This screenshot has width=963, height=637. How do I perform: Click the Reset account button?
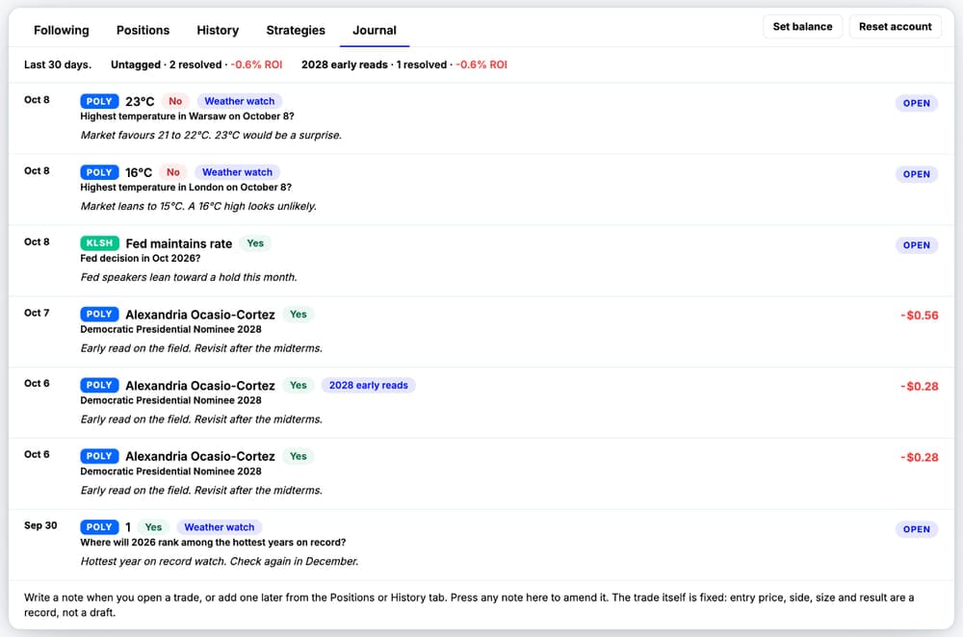click(x=895, y=26)
